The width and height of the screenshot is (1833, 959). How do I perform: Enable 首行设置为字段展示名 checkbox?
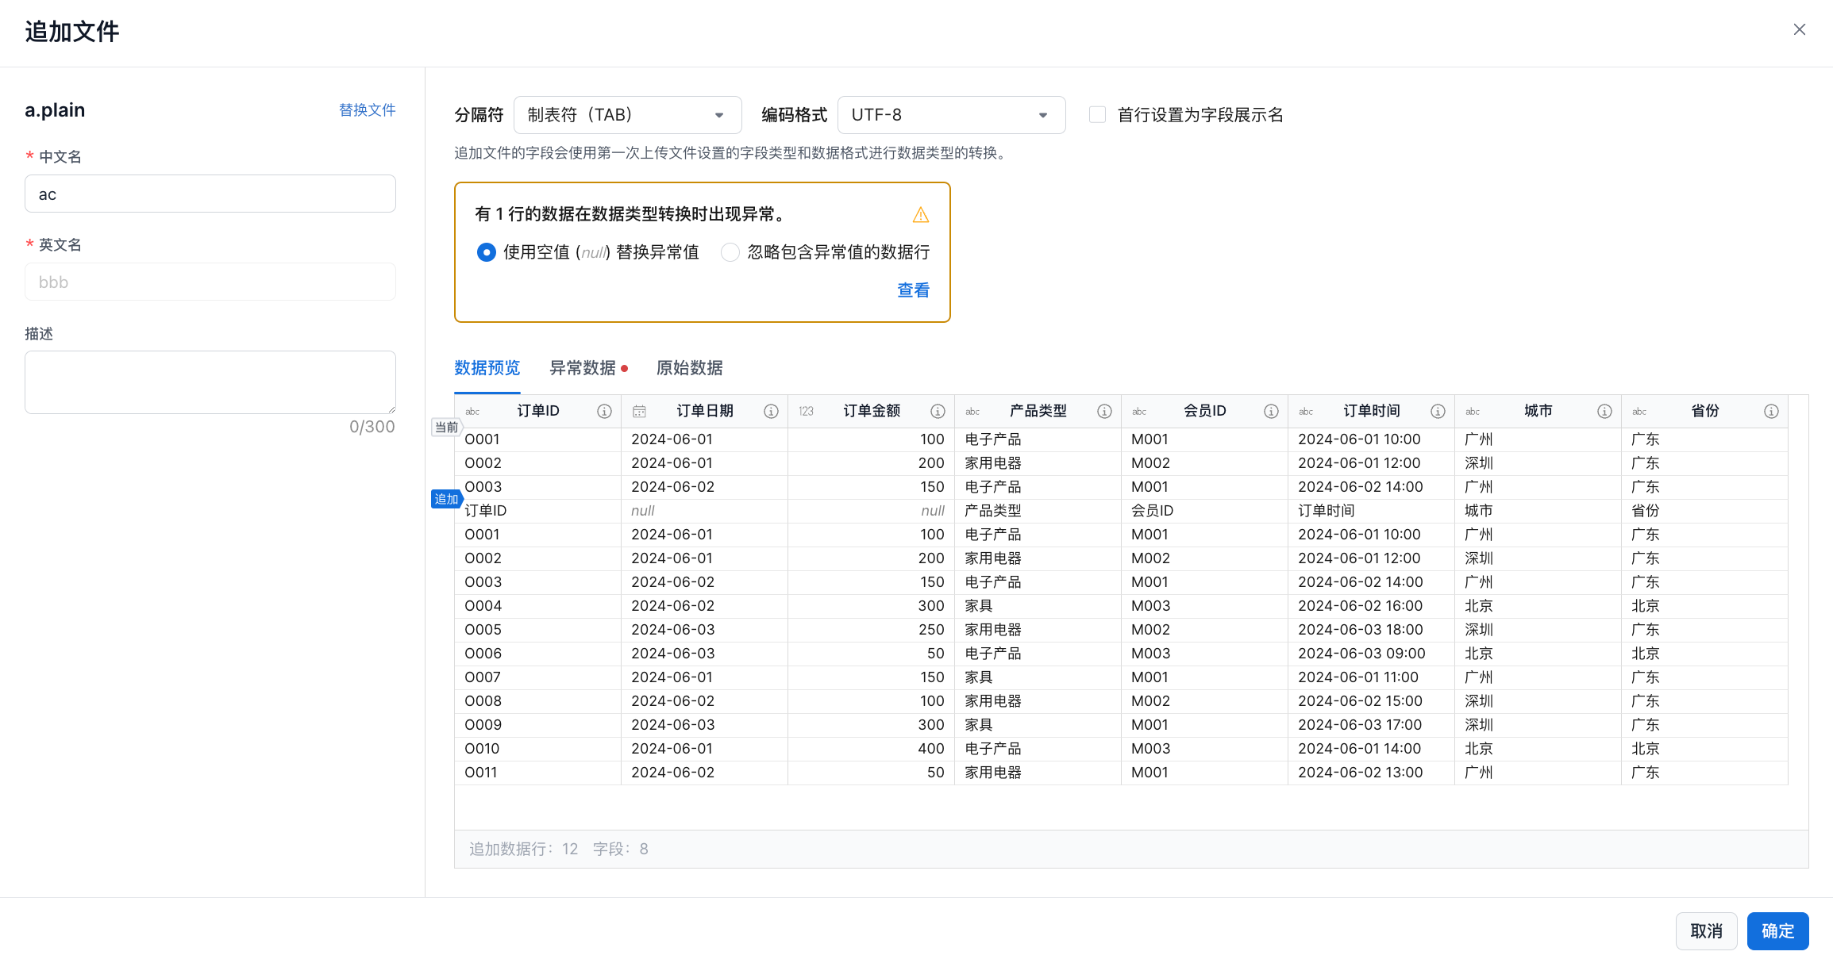tap(1097, 115)
